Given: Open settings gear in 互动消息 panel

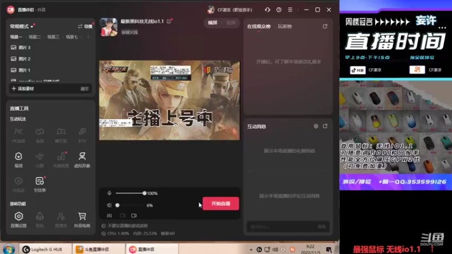Looking at the screenshot, I should tap(316, 126).
